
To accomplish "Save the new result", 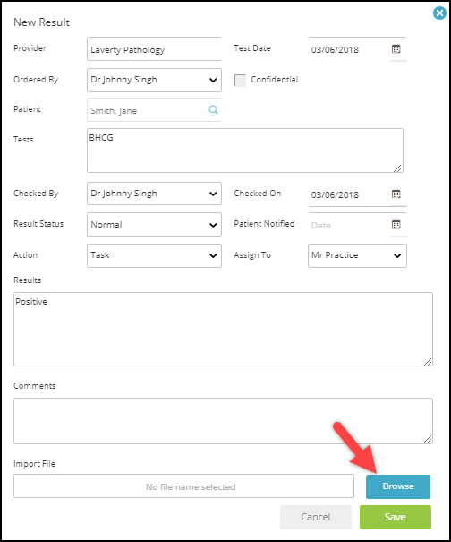I will pyautogui.click(x=396, y=518).
